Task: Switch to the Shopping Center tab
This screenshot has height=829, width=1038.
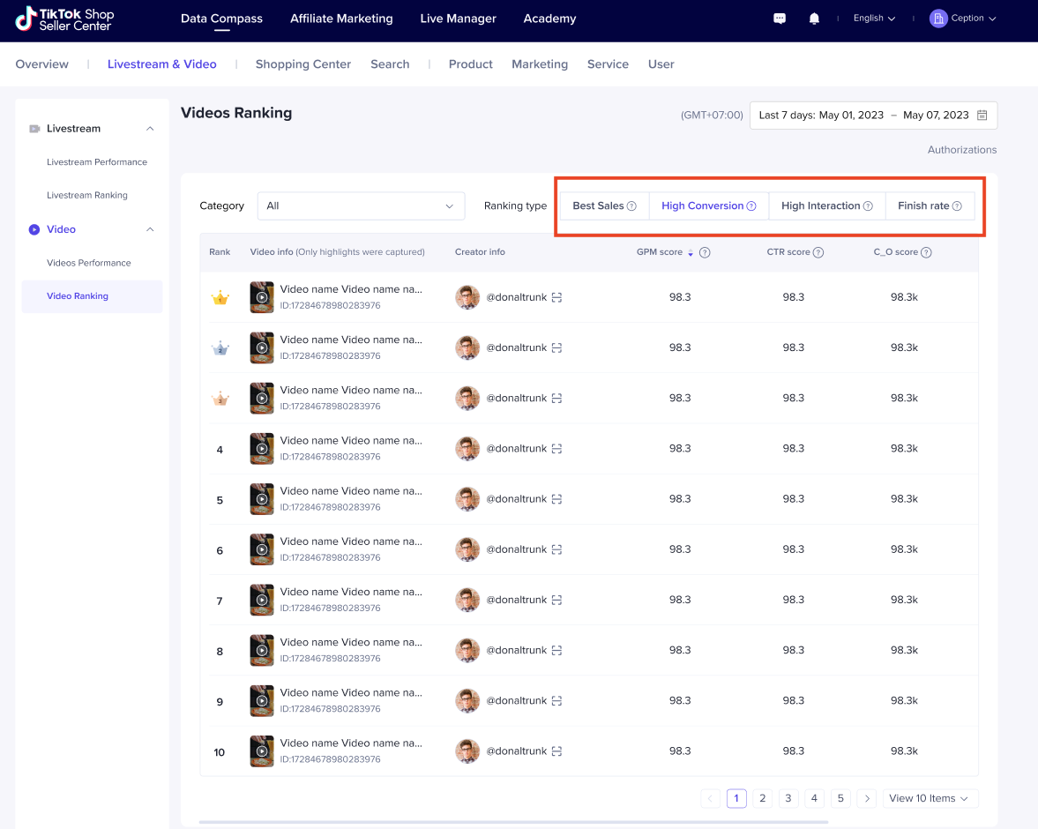Action: 302,64
